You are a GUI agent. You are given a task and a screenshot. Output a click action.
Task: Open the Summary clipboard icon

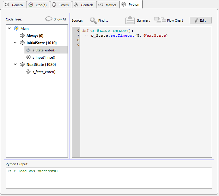point(130,20)
